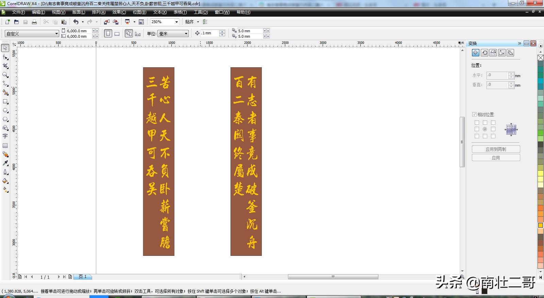Select the Zoom magnifier tool
This screenshot has width=544, height=298.
[5, 74]
